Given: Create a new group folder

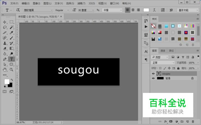Looking at the screenshot, I should pyautogui.click(x=182, y=121).
